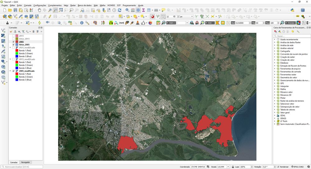
Task: Toggle the scale lock icon
Action: (233, 167)
